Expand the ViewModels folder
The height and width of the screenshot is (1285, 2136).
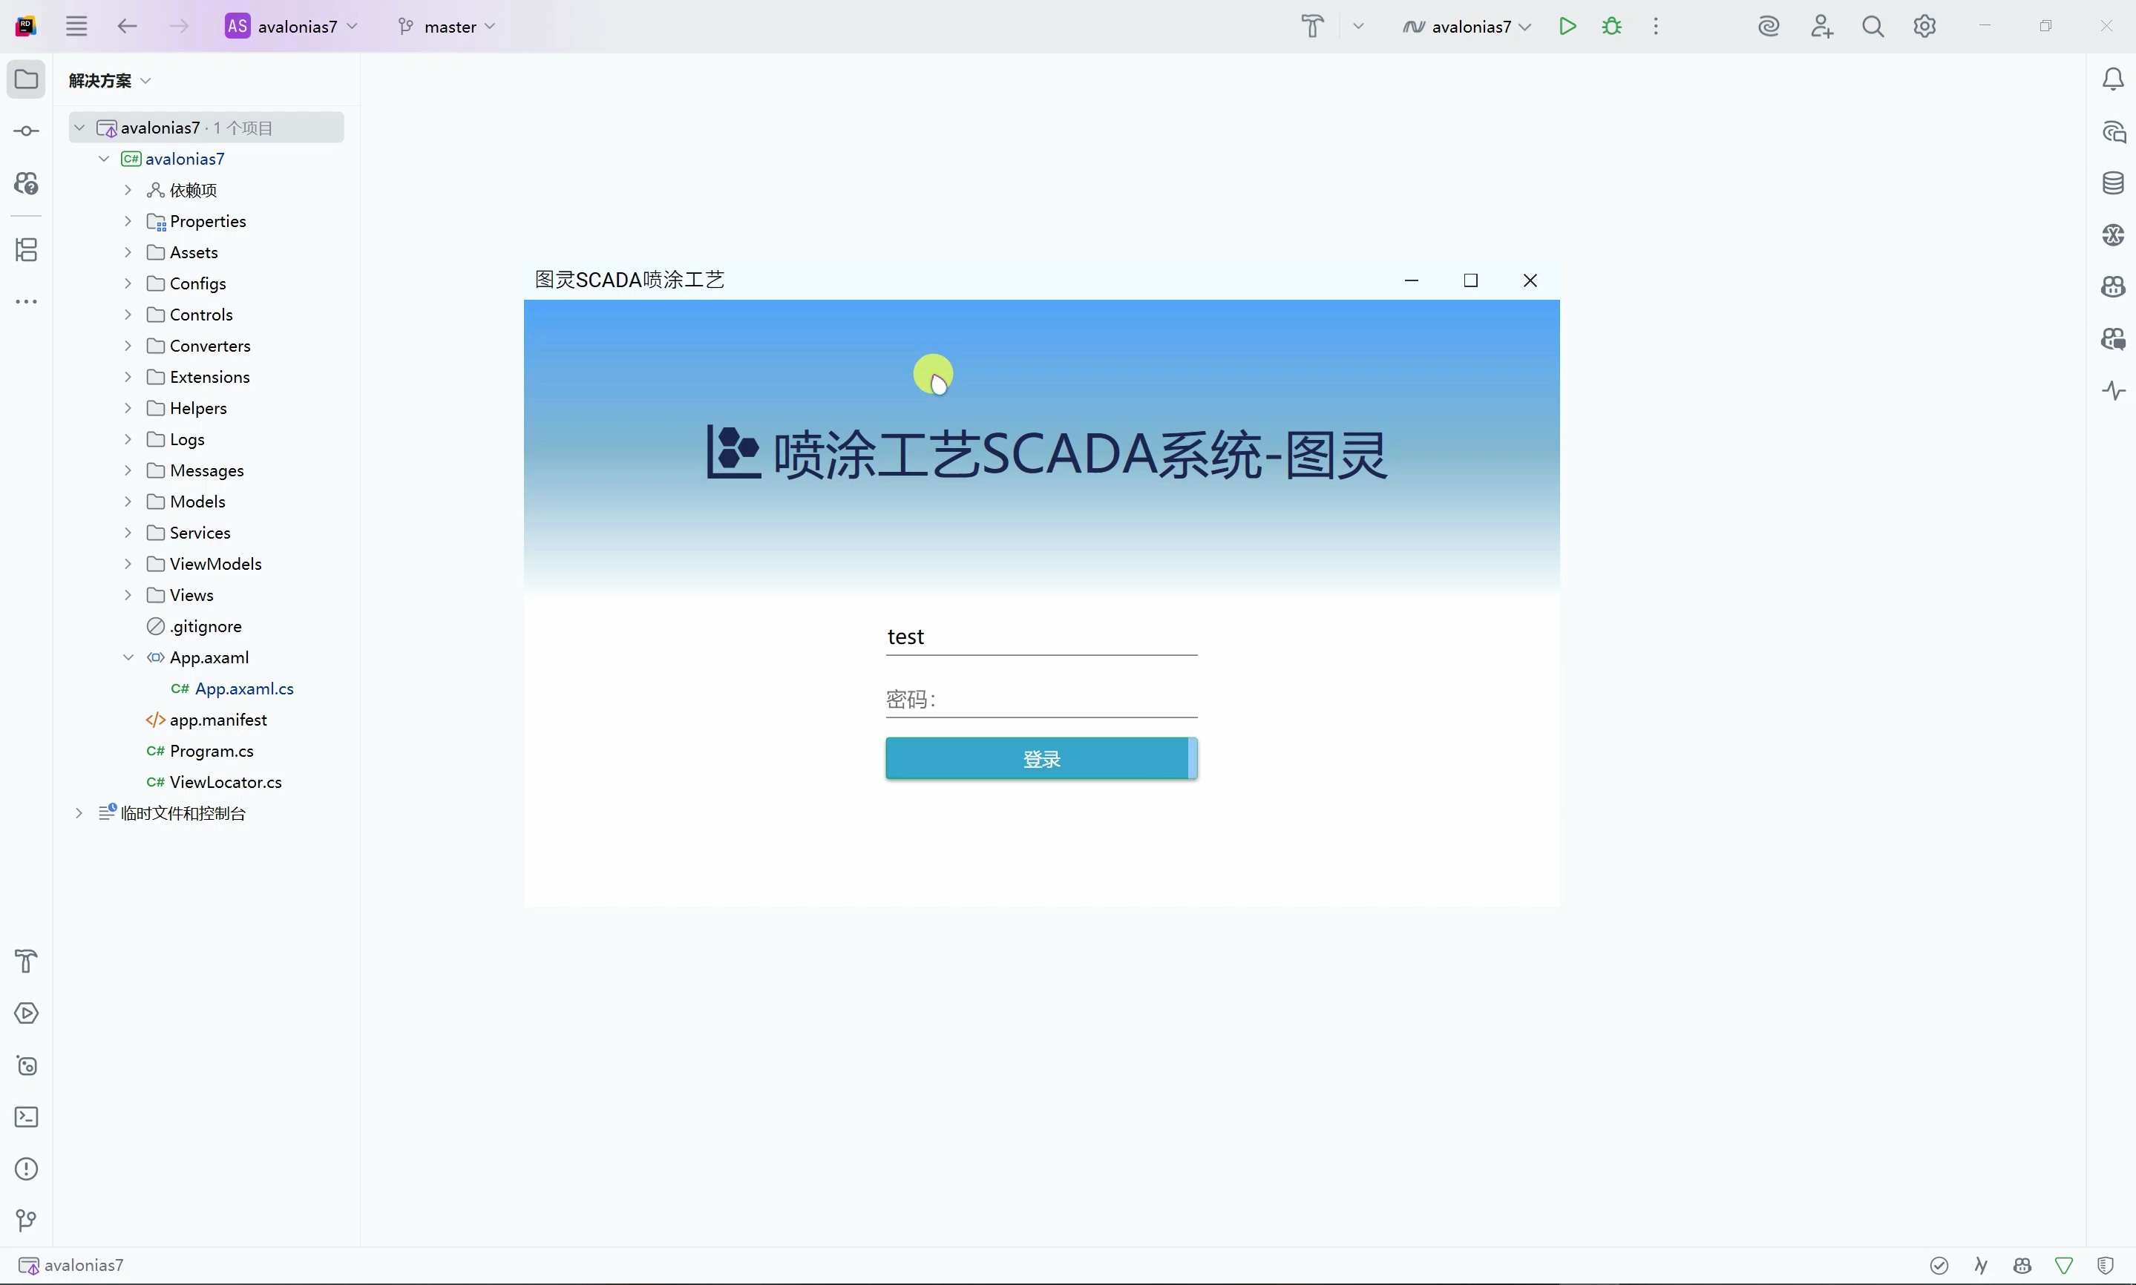128,565
